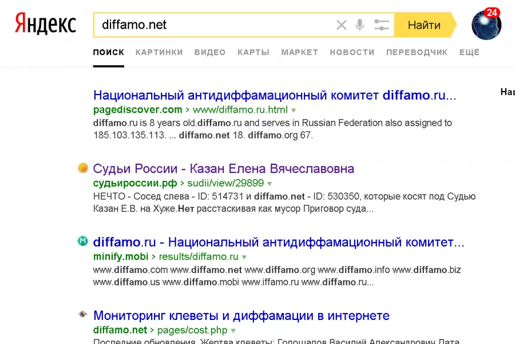This screenshot has height=344, width=515.
Task: Open result diffamo.ru - Национальный антидиффамационный комитет...
Action: (279, 242)
